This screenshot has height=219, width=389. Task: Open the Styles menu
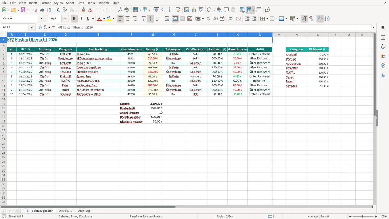click(x=58, y=3)
